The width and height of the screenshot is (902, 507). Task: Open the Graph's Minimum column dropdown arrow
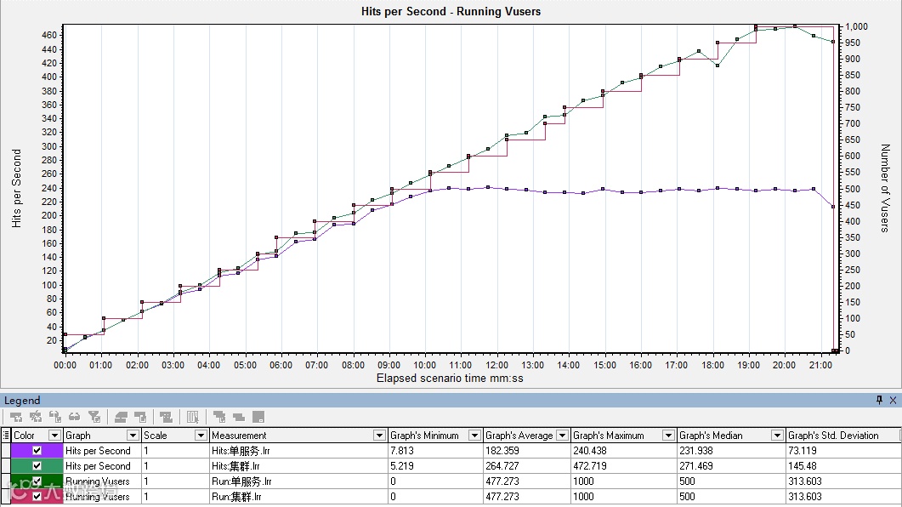pos(474,435)
